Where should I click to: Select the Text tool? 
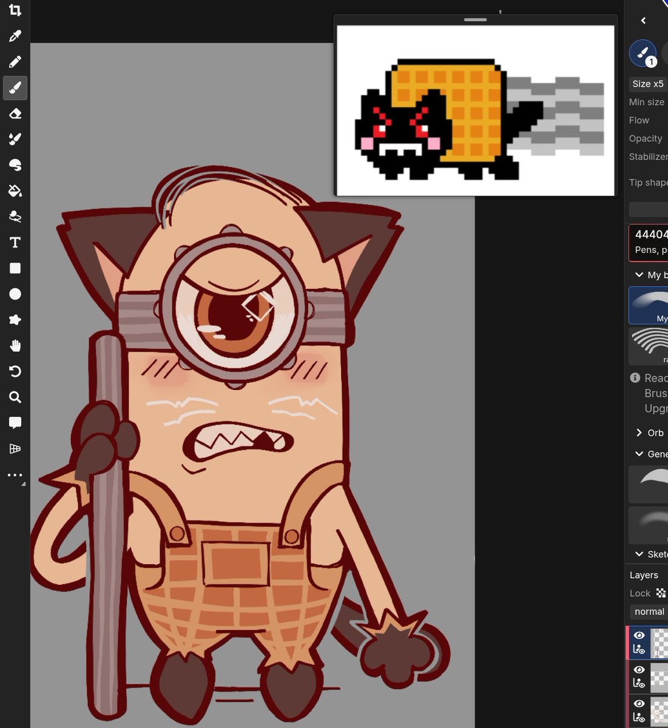[x=15, y=243]
